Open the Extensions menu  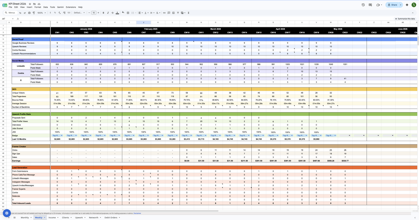point(71,7)
